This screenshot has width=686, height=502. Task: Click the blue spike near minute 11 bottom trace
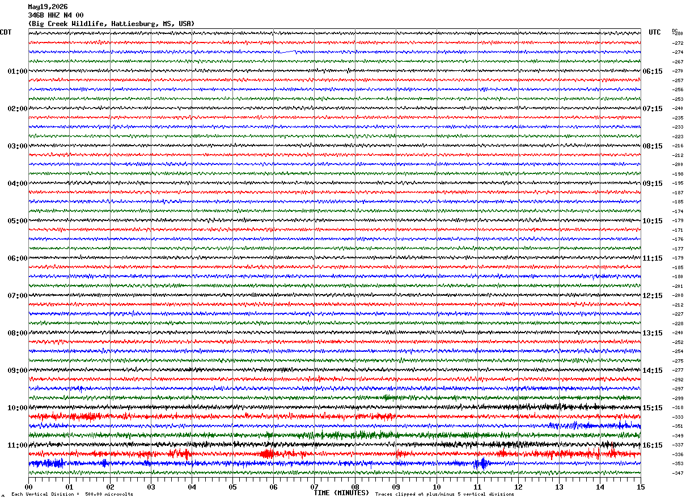tap(481, 463)
